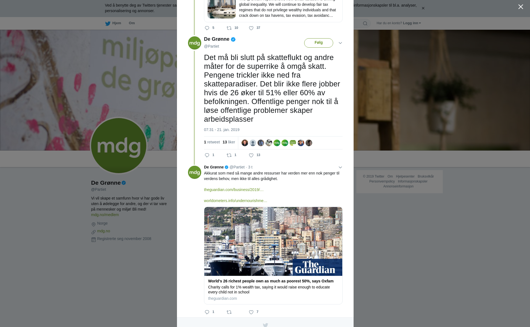This screenshot has height=327, width=530.
Task: Click the search magnifier icon
Action: click(365, 23)
